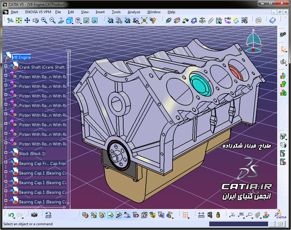
Task: Open the ENOVIA V5 VPM menu
Action: click(38, 12)
